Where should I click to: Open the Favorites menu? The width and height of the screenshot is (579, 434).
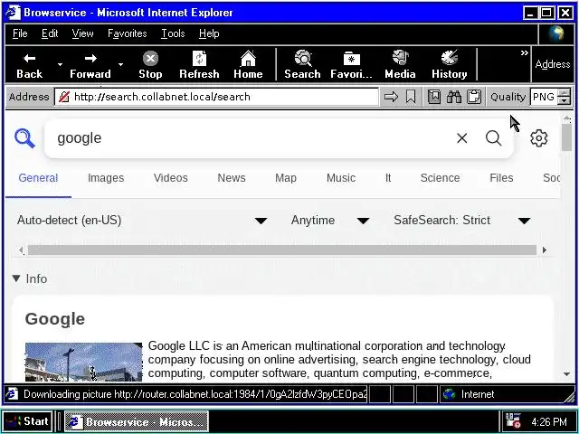point(127,33)
